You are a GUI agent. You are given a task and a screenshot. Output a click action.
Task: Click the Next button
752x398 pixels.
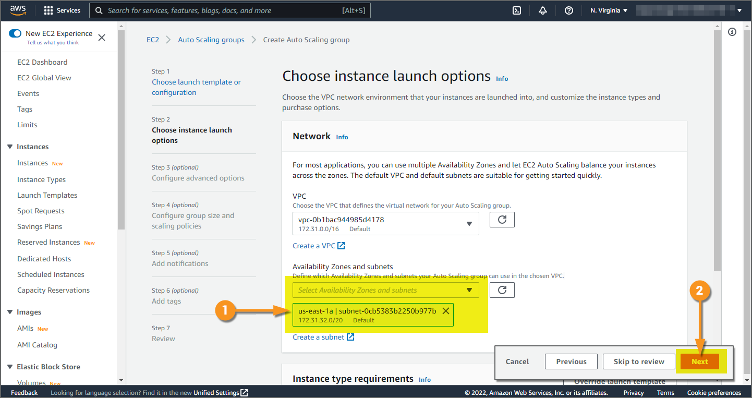pos(700,361)
